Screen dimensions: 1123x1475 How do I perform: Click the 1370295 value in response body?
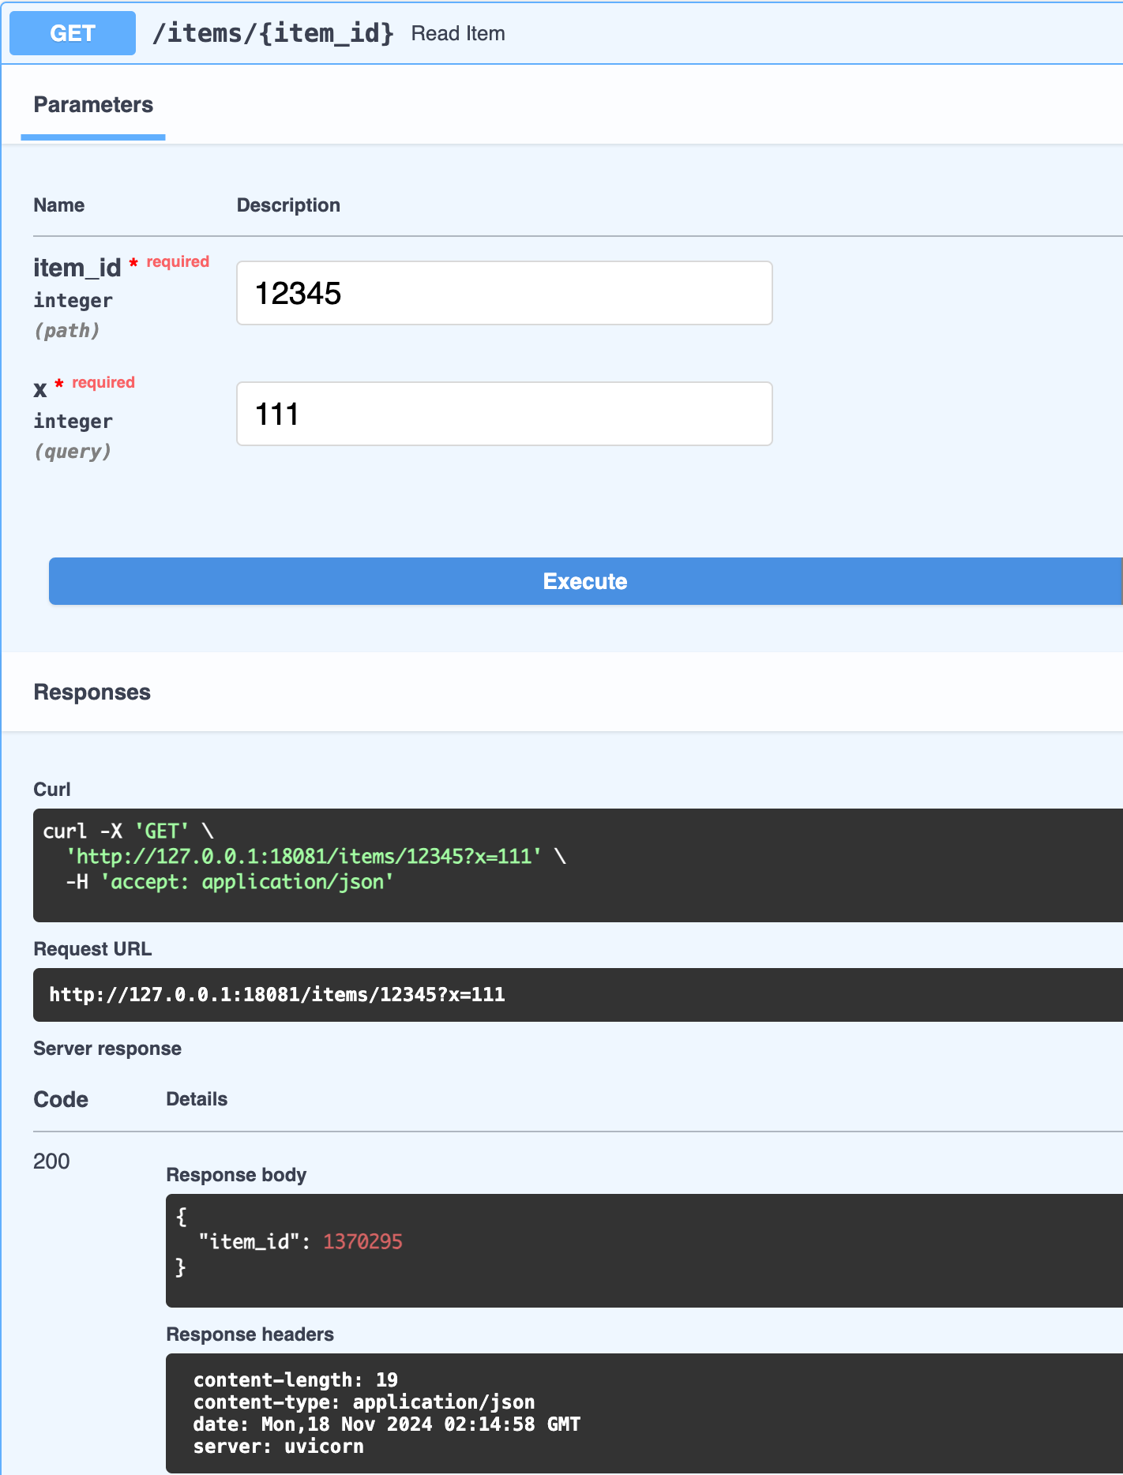(x=362, y=1242)
